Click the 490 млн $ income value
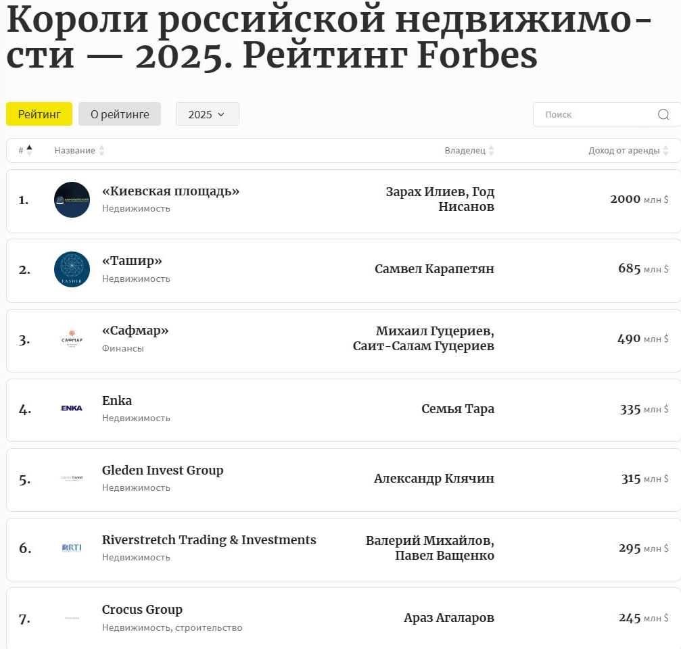Image resolution: width=681 pixels, height=649 pixels. point(642,338)
